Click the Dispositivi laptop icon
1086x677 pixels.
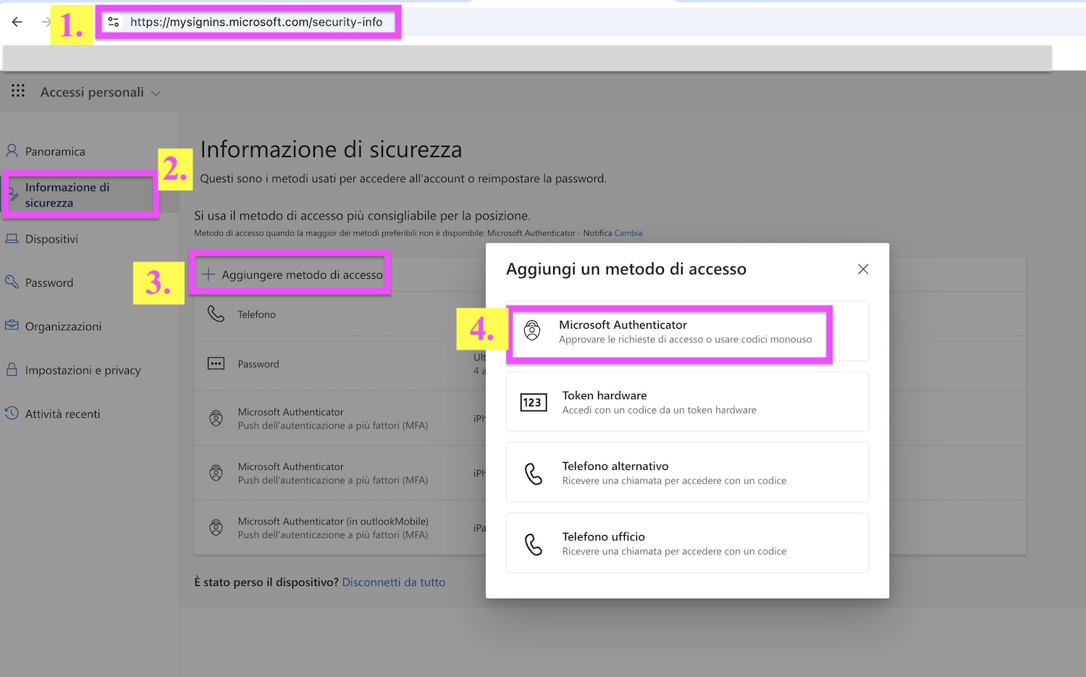click(12, 238)
